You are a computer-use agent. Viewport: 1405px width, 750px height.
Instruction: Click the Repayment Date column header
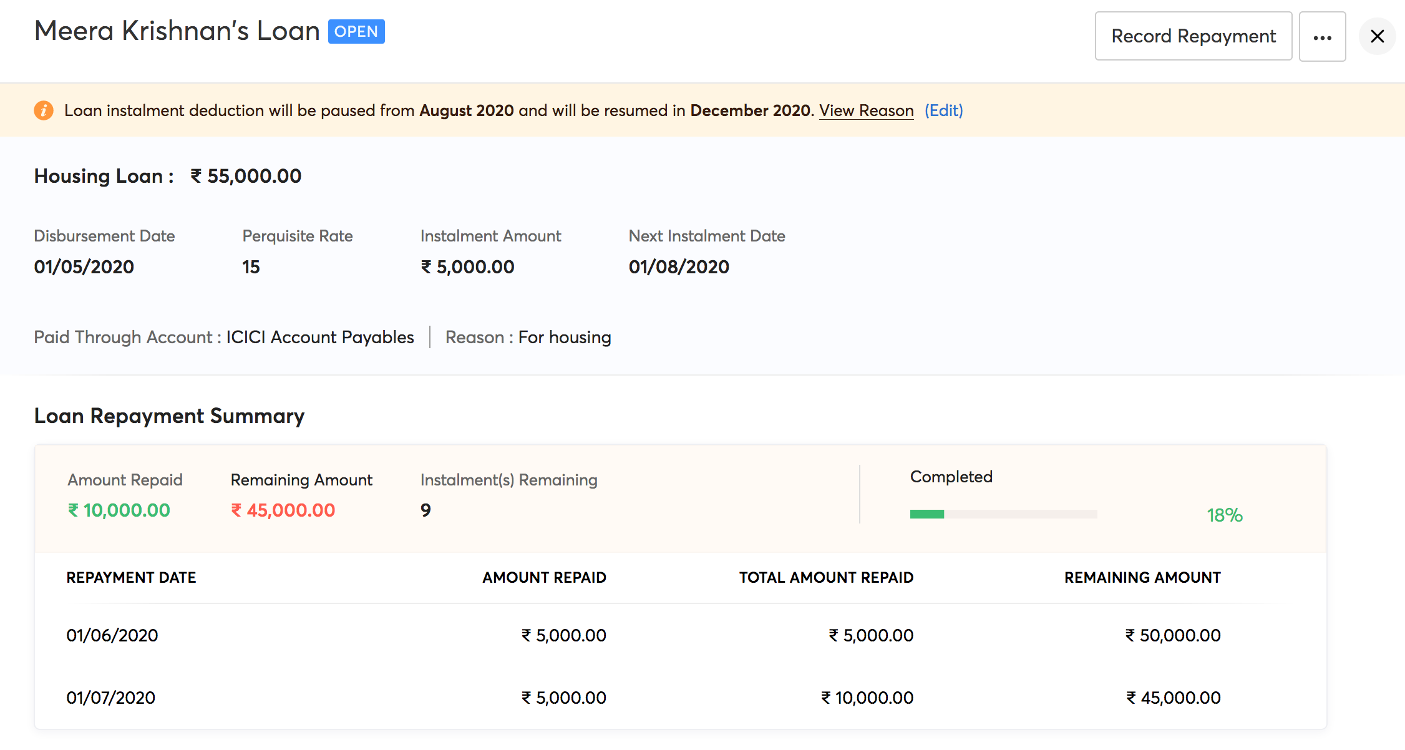[131, 578]
